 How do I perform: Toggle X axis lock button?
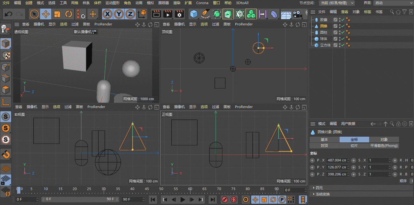(108, 14)
